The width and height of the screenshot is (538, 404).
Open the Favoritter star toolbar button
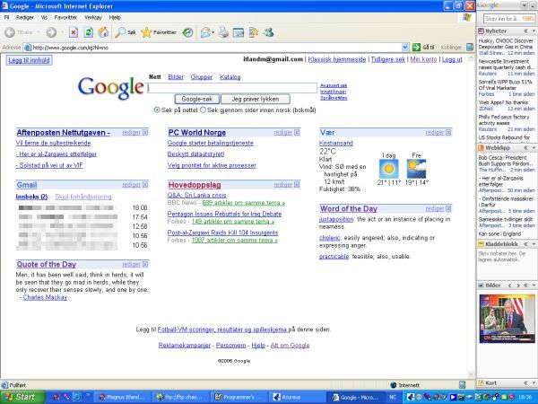159,32
